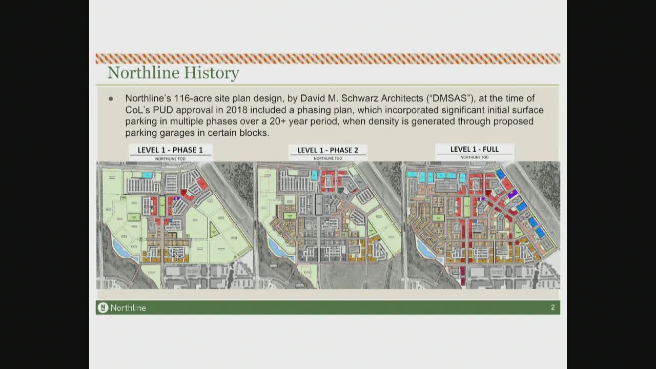The width and height of the screenshot is (656, 369).
Task: Click the 'LEVEL 1 - FULL' label
Action: click(x=475, y=149)
